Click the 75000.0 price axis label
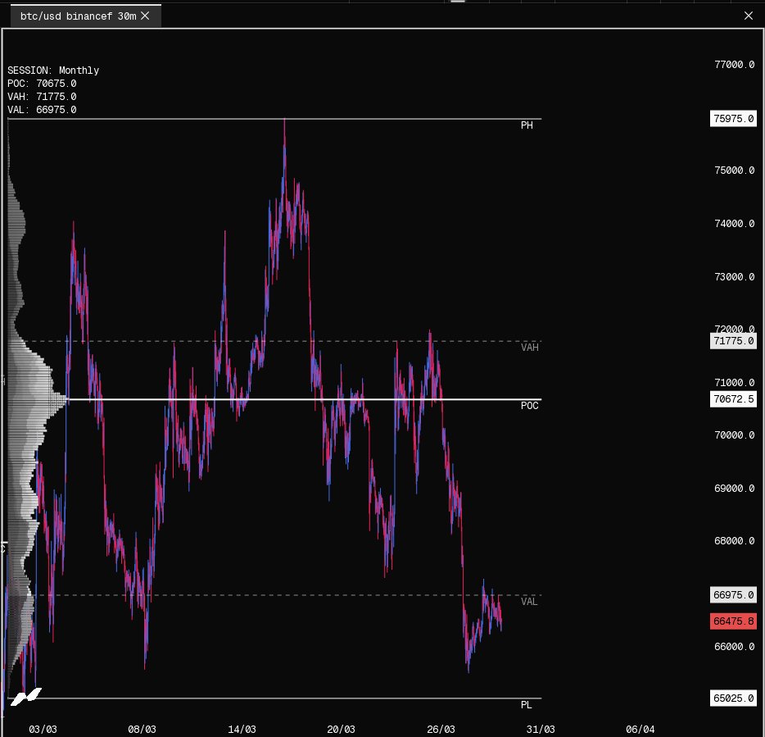The width and height of the screenshot is (765, 737). coord(734,171)
